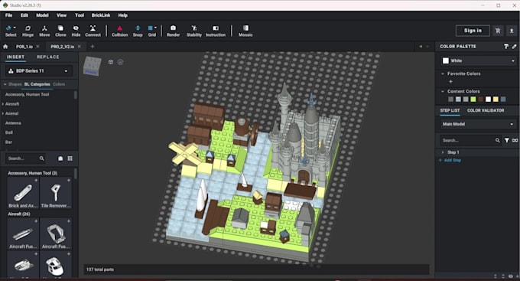Select the Colors category view
The image size is (520, 281).
(59, 84)
